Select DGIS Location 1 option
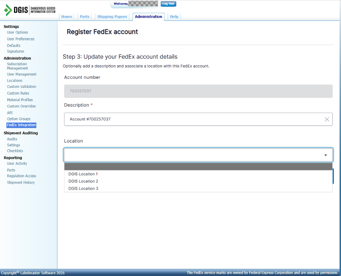The width and height of the screenshot is (341, 276). tap(83, 174)
